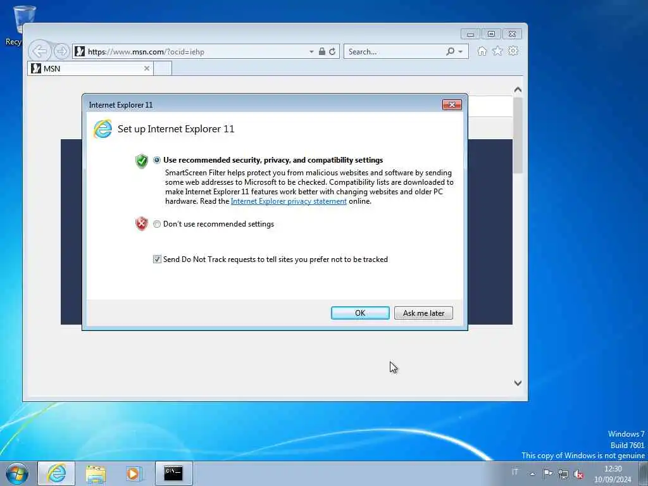
Task: Click the Forward navigation arrow
Action: tap(61, 51)
